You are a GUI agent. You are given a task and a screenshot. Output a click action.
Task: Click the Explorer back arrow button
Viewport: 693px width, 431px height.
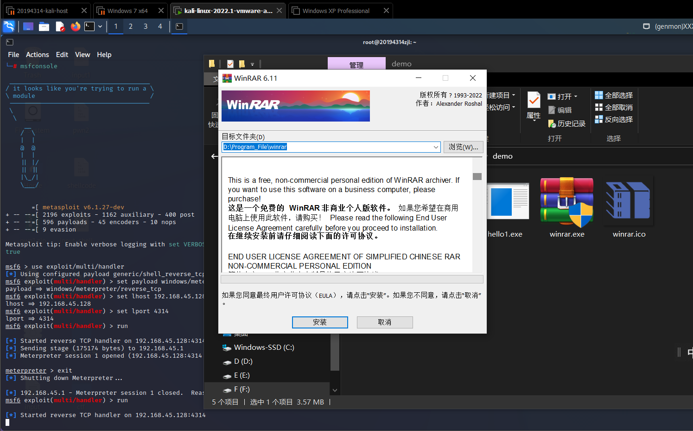point(214,156)
